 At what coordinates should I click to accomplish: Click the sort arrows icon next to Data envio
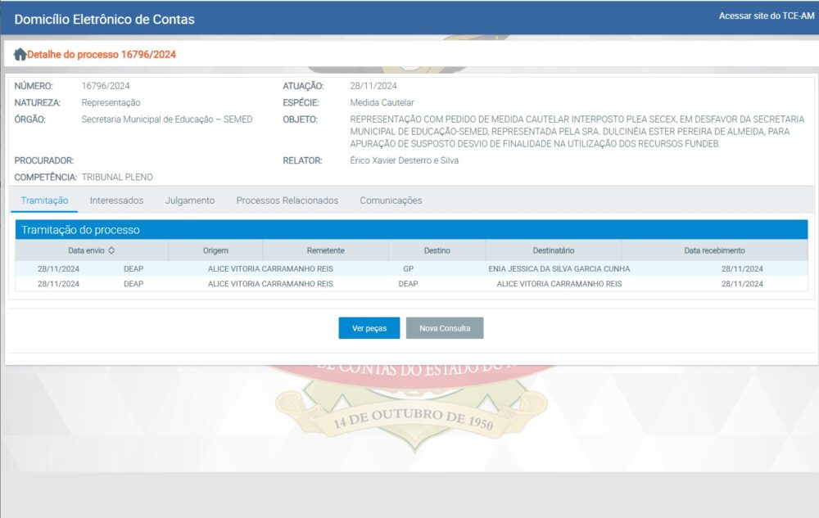coord(111,250)
